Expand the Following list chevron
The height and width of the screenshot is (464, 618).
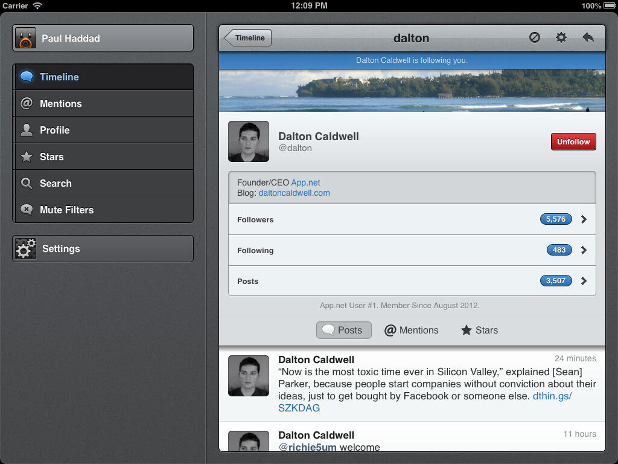point(584,250)
